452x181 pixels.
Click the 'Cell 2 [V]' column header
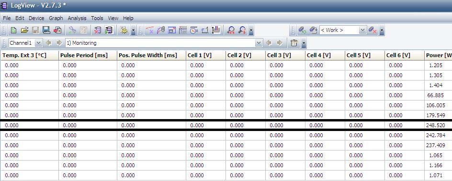click(246, 55)
